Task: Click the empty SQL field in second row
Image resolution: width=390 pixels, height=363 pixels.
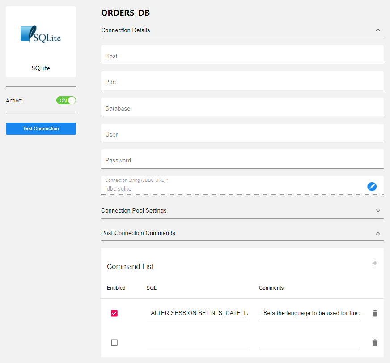Action: [x=197, y=342]
